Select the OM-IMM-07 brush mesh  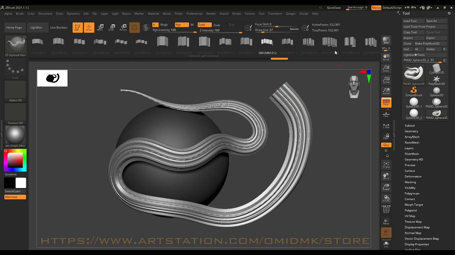point(163,45)
